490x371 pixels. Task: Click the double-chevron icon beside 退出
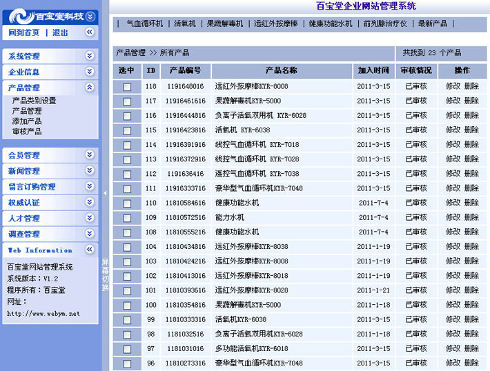90,32
